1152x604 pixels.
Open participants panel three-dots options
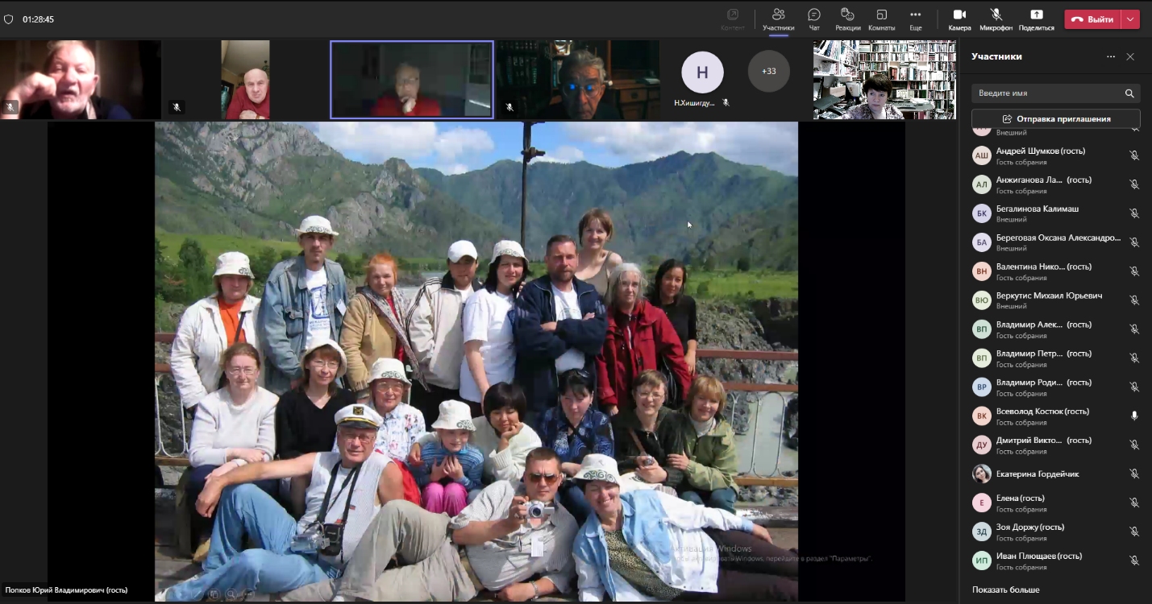1111,57
